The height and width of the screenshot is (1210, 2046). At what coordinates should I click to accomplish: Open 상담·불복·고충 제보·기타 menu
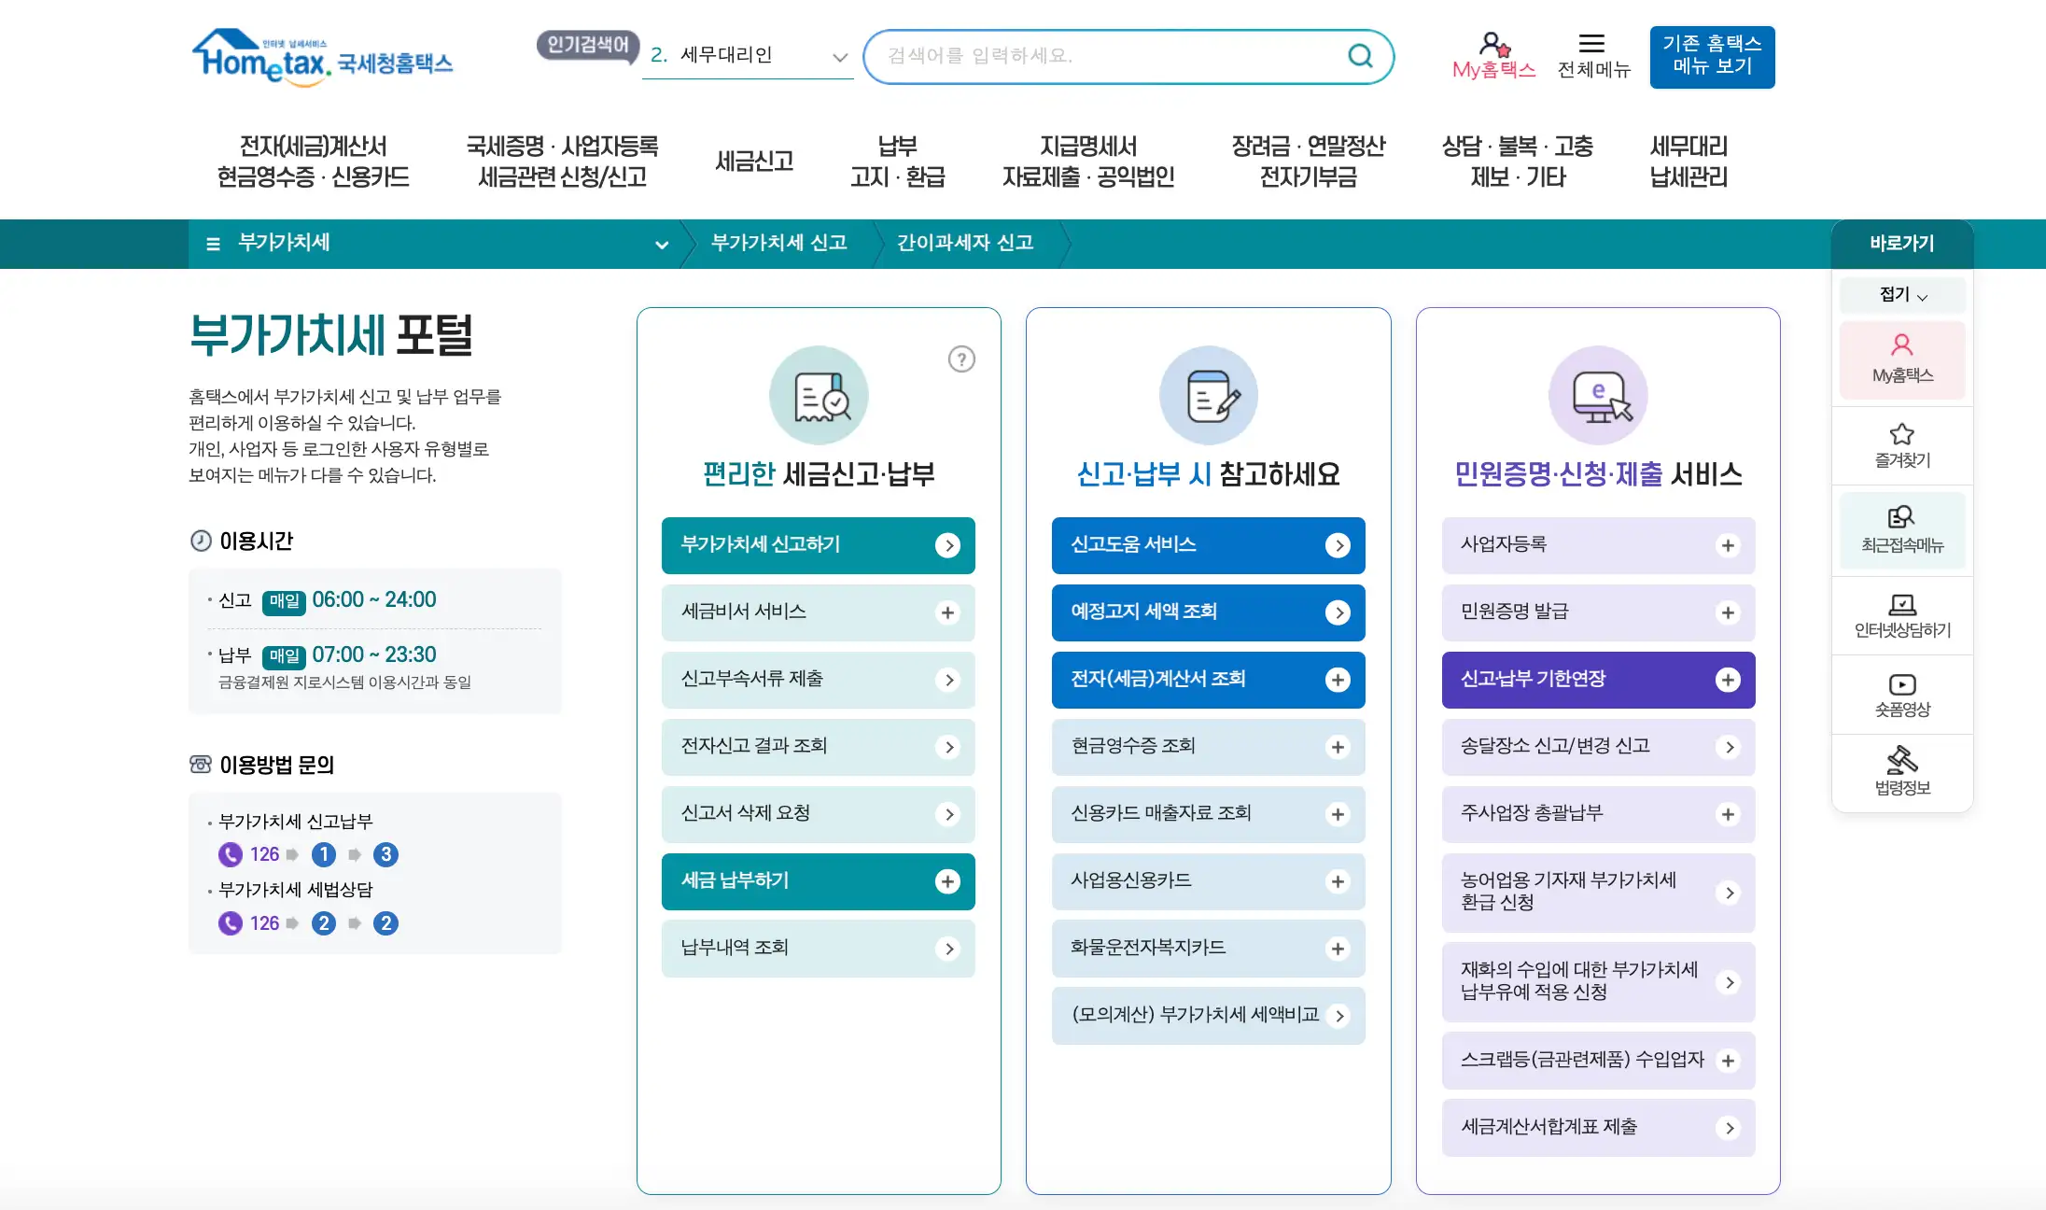[x=1518, y=162]
